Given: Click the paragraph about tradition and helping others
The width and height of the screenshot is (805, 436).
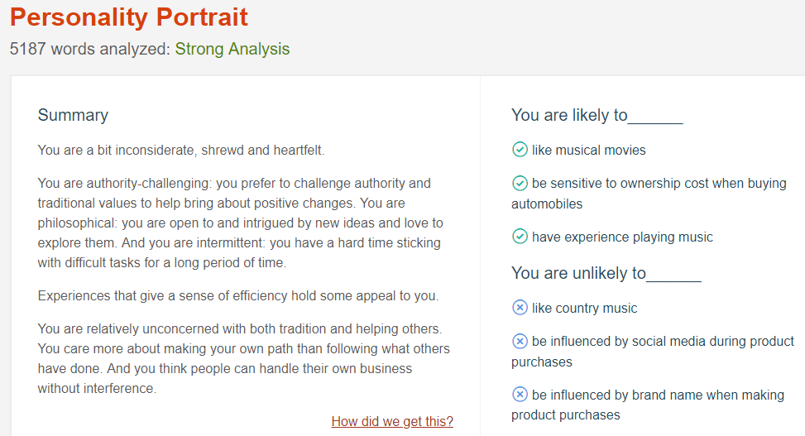Looking at the screenshot, I should [x=243, y=358].
